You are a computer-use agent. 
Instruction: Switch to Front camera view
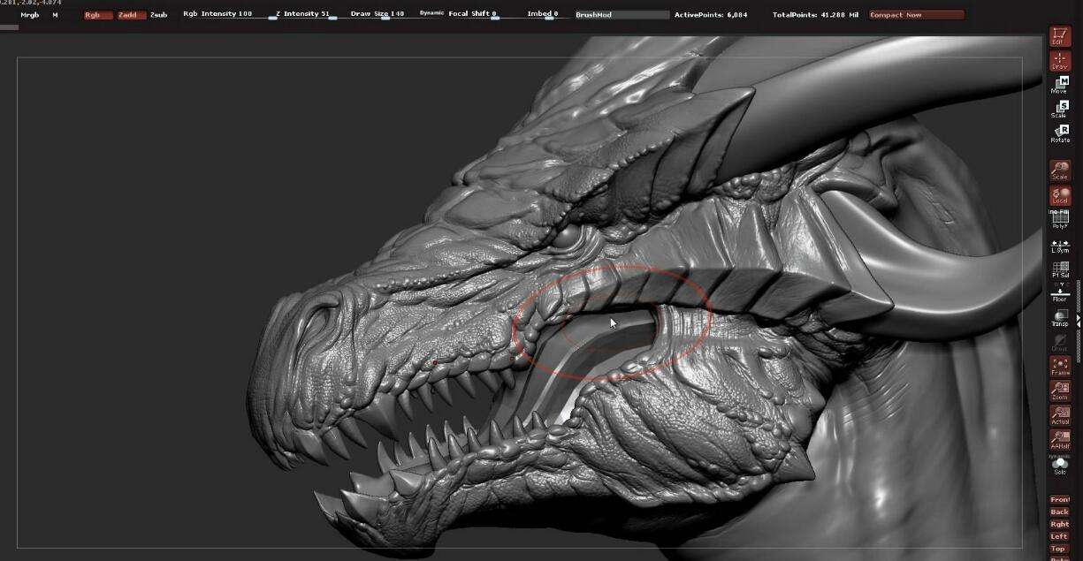coord(1060,500)
